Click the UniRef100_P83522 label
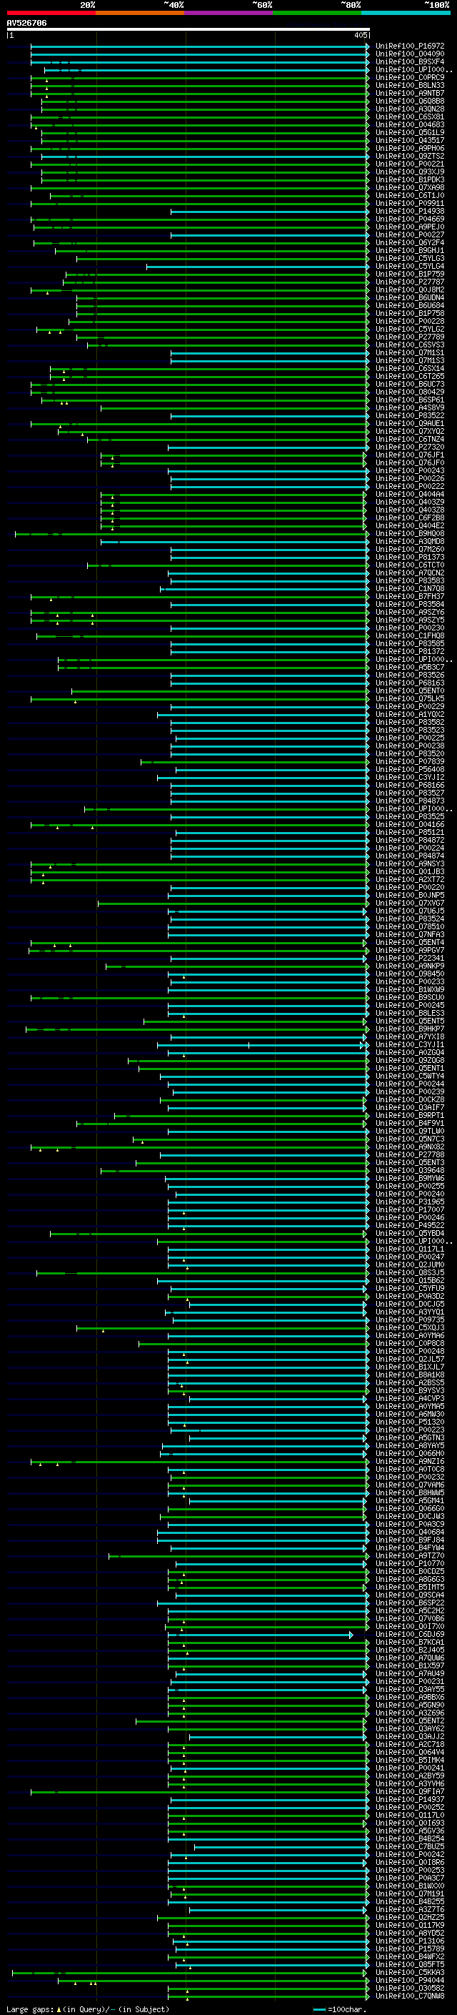Viewport: 457px width, 2015px height. [x=410, y=416]
